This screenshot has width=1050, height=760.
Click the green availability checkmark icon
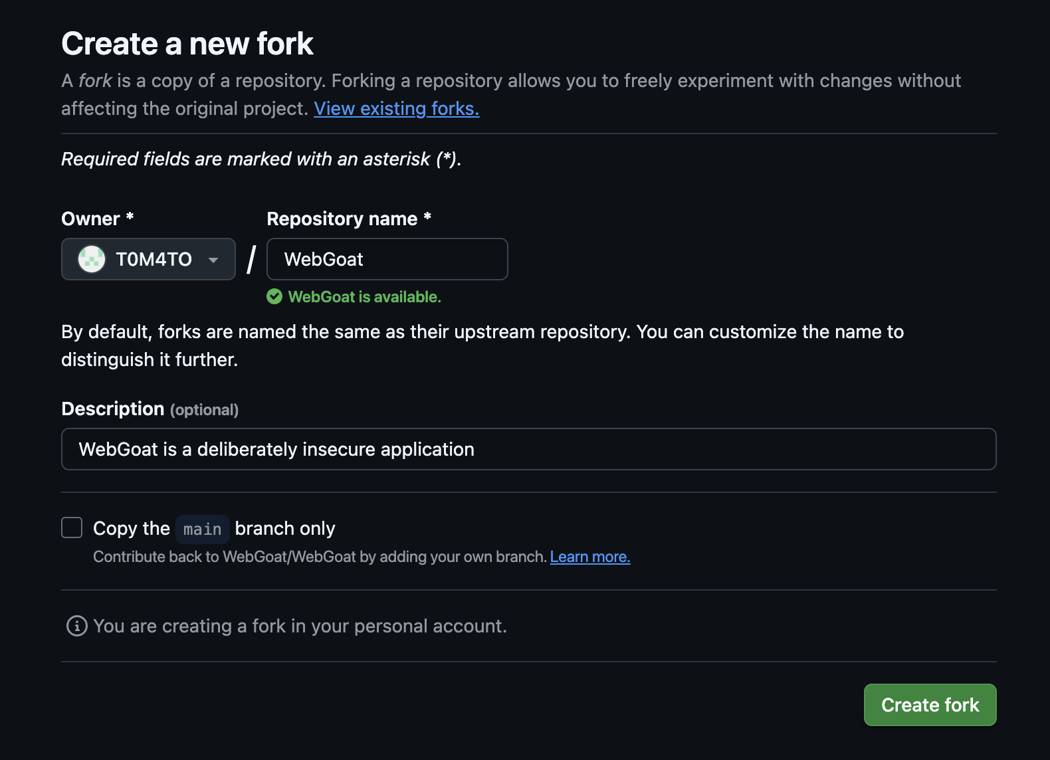(x=274, y=297)
